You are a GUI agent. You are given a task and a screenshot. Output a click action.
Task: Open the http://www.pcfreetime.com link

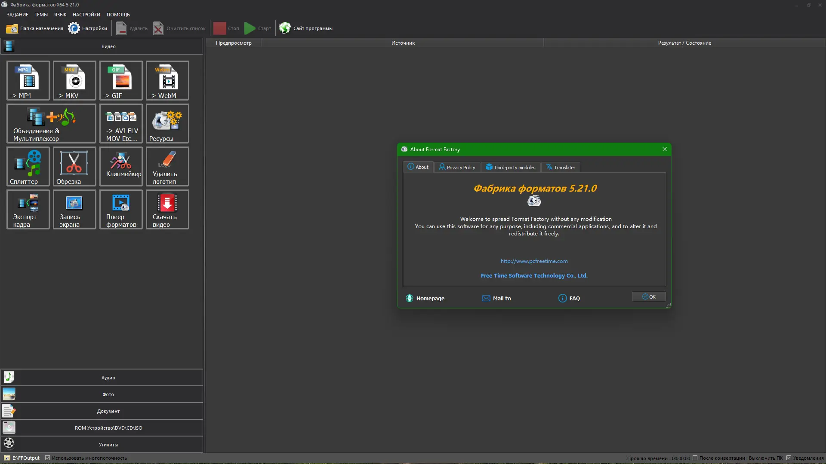tap(534, 261)
